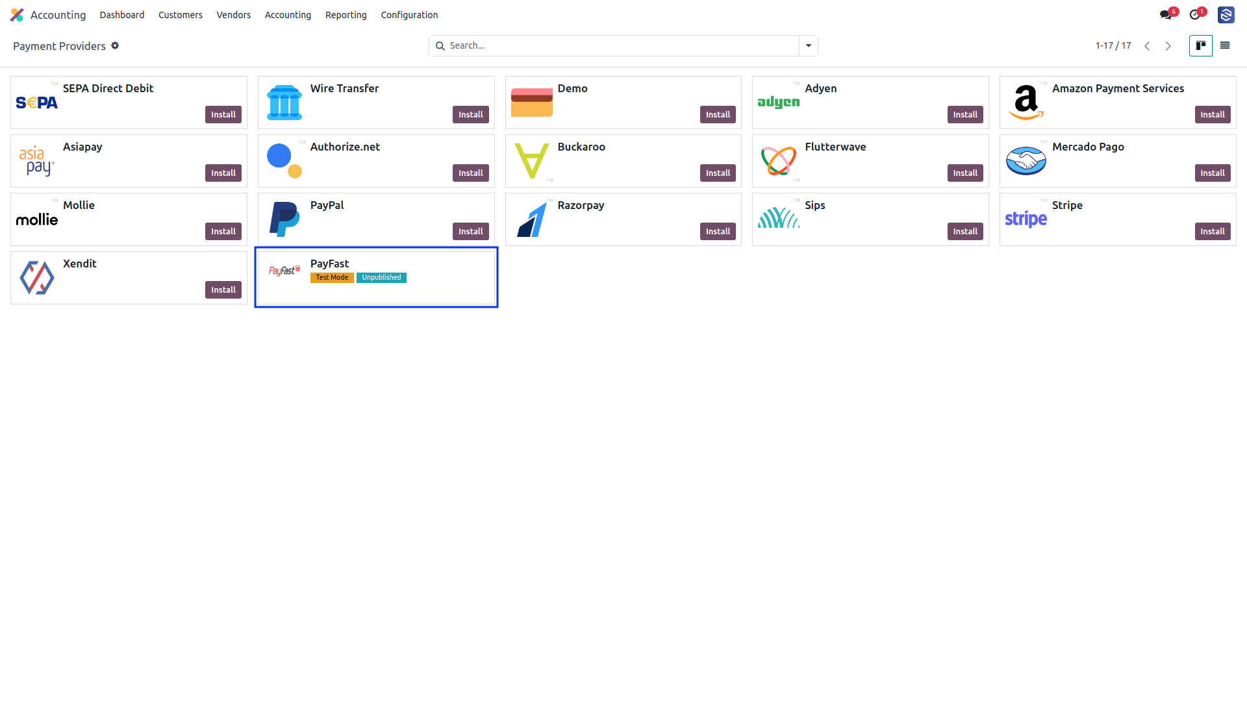Click the Authorize.net logo
Image resolution: width=1247 pixels, height=701 pixels.
pyautogui.click(x=284, y=161)
